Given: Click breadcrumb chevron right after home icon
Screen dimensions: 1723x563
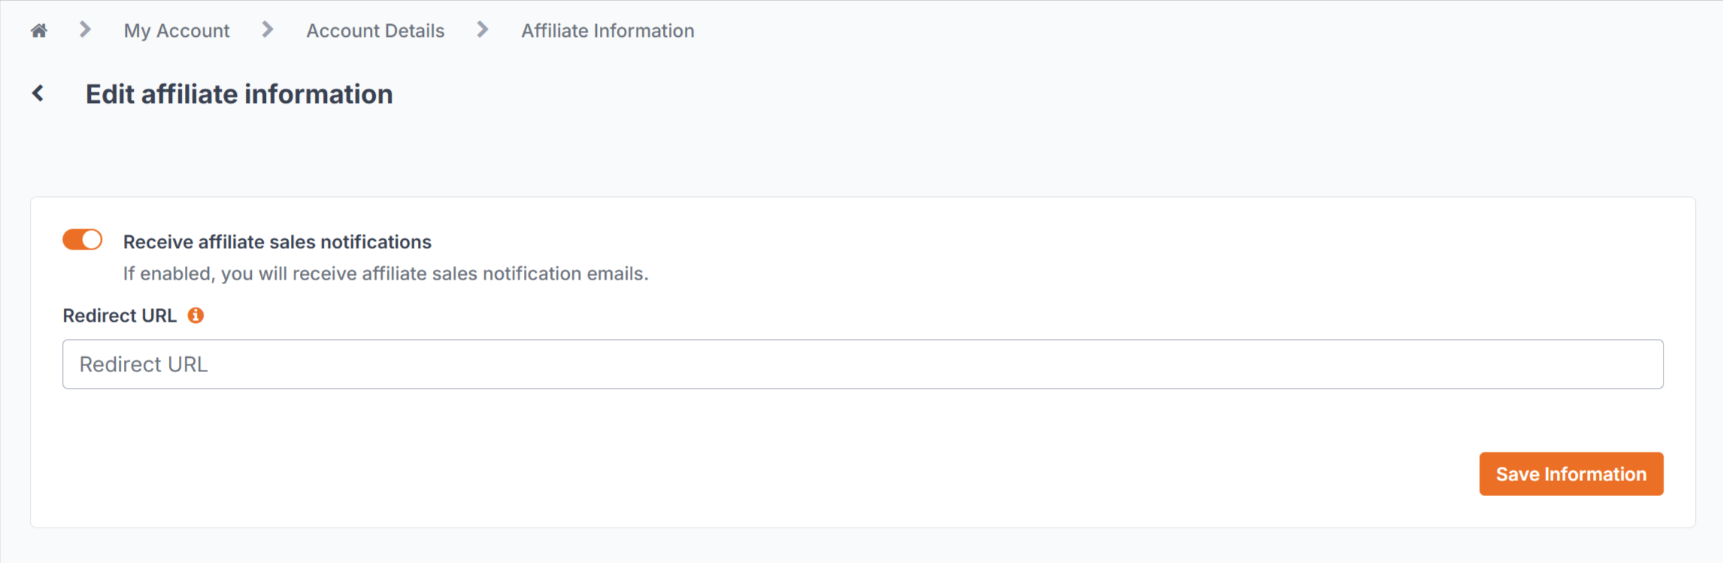Looking at the screenshot, I should (85, 30).
